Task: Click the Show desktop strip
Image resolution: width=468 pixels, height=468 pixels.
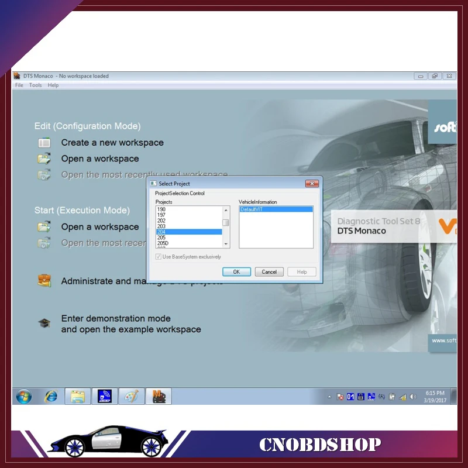Action: 454,397
